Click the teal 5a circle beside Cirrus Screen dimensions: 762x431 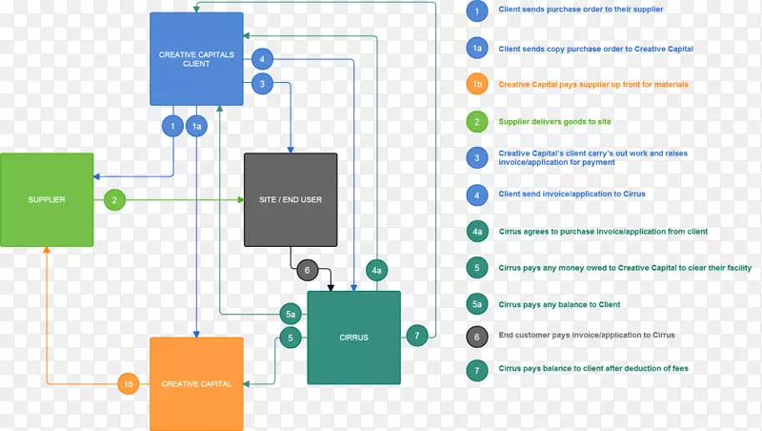coord(291,314)
